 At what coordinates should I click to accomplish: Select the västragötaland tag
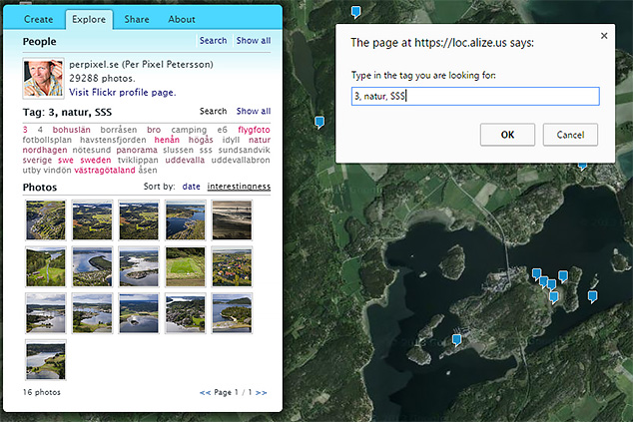coord(105,170)
